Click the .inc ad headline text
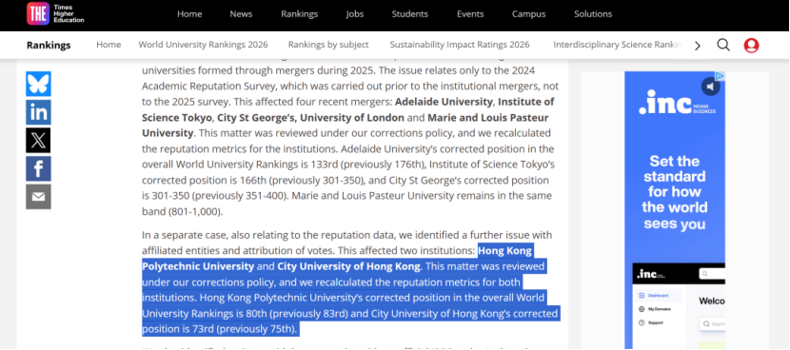Viewport: 790px width, 350px height. coord(675,192)
